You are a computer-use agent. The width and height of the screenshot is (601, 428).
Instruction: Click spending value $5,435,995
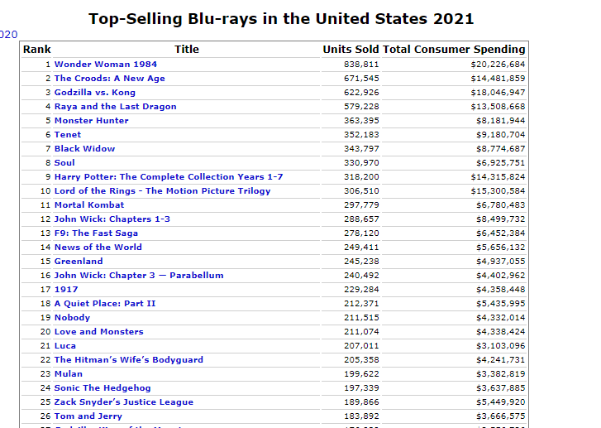click(501, 304)
